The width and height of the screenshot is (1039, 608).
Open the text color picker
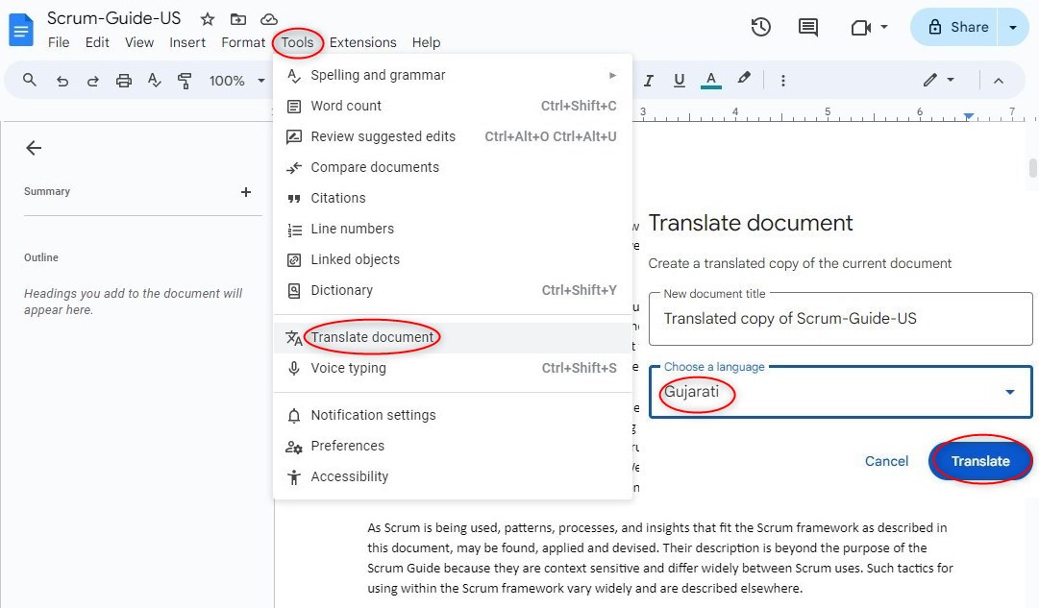[711, 81]
